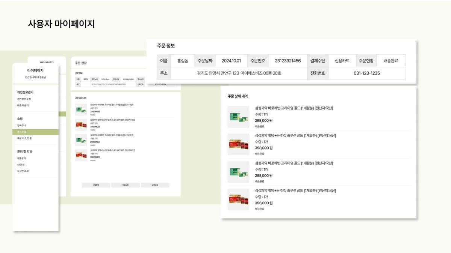Click the 사용자 마이페이지 slide title
This screenshot has width=451, height=253.
click(x=61, y=24)
